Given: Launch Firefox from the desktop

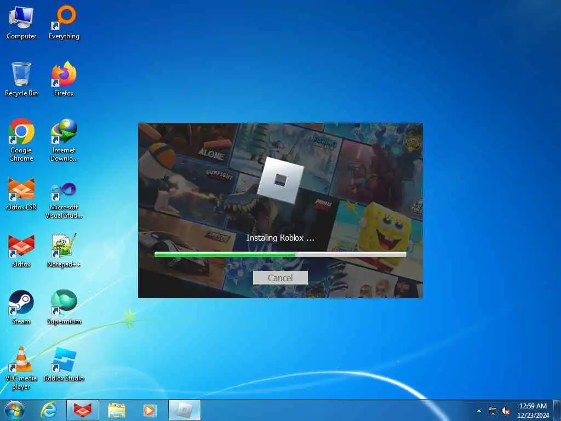Looking at the screenshot, I should pos(64,79).
